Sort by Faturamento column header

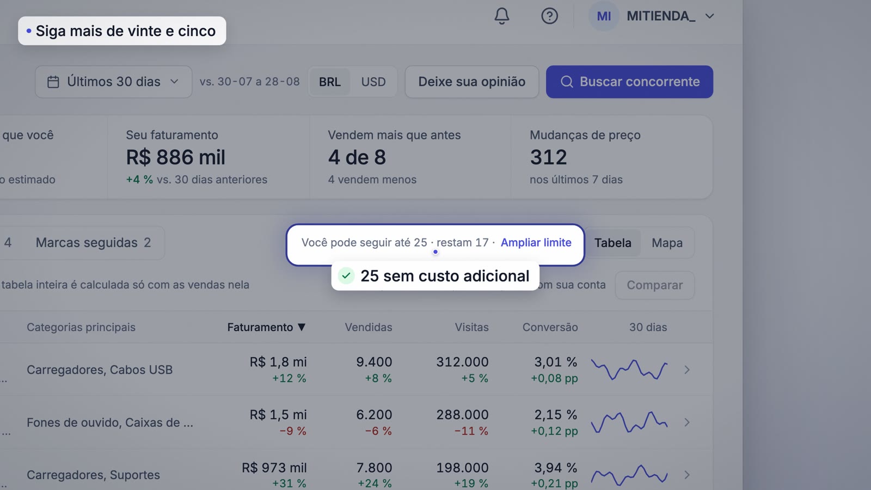(x=266, y=327)
